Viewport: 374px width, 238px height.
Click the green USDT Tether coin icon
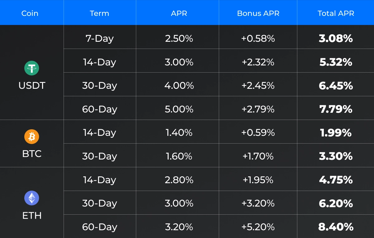(32, 68)
